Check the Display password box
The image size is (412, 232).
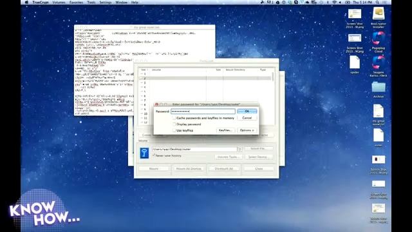click(174, 124)
